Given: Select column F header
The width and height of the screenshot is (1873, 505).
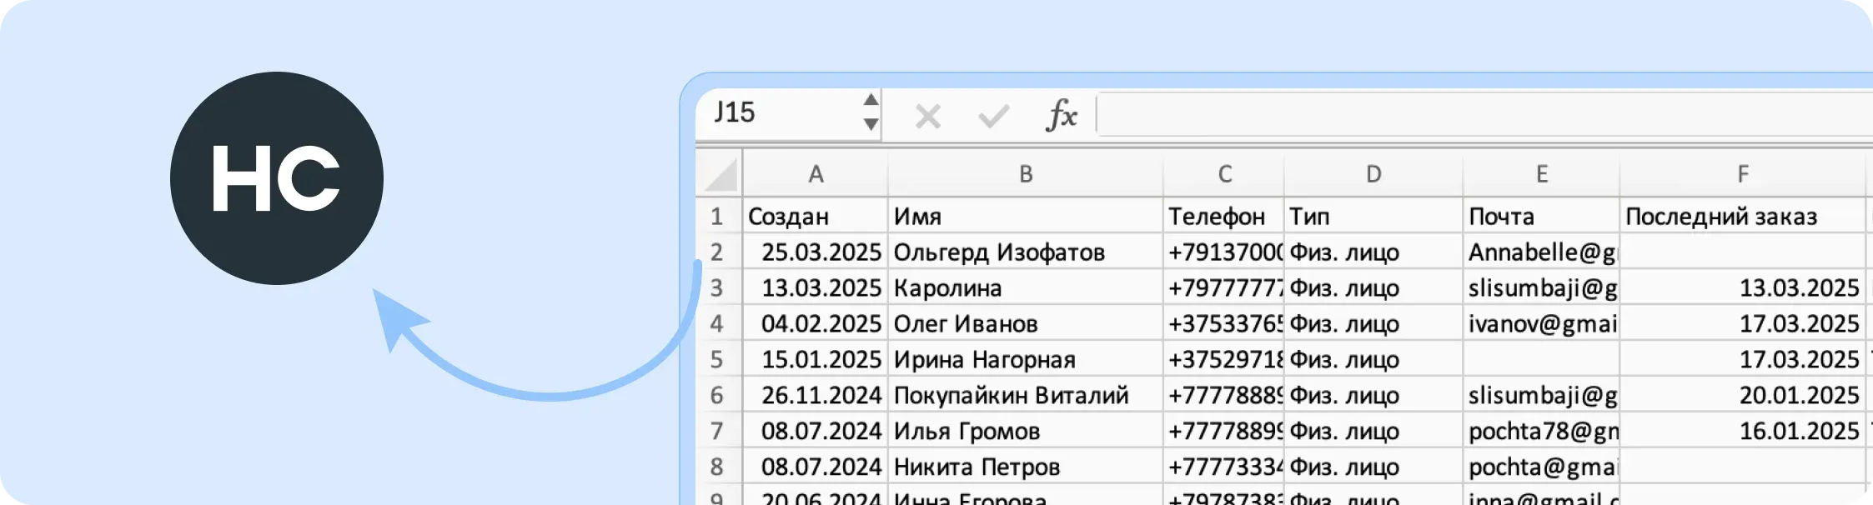Looking at the screenshot, I should click(1742, 174).
